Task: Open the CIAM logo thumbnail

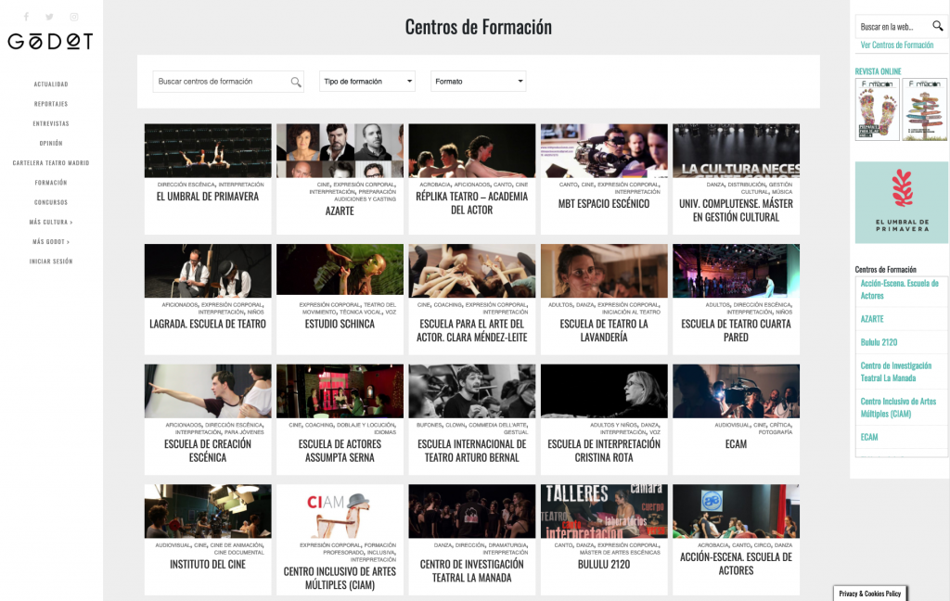Action: tap(340, 511)
